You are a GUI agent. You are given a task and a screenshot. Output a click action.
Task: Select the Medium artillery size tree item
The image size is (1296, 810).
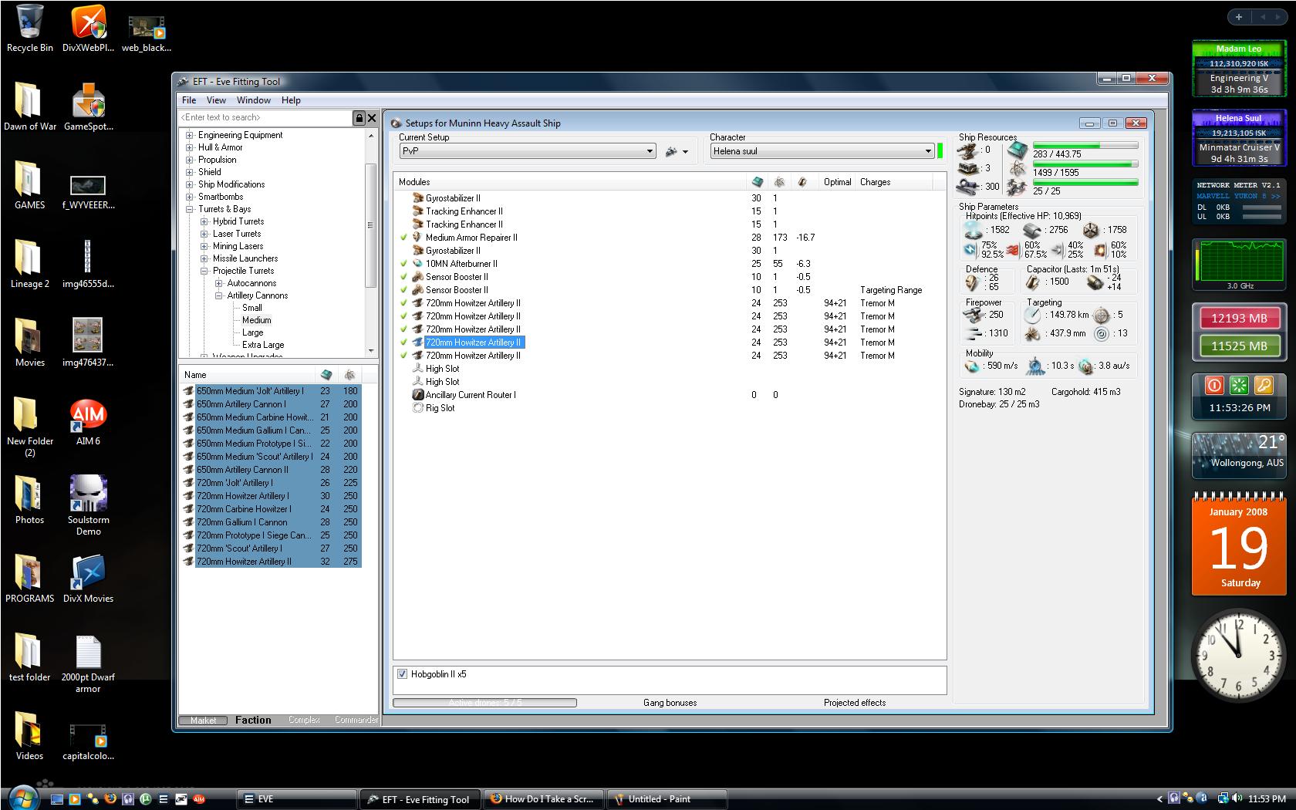[x=257, y=320]
